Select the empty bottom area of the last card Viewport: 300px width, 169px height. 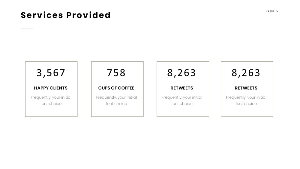(x=247, y=111)
